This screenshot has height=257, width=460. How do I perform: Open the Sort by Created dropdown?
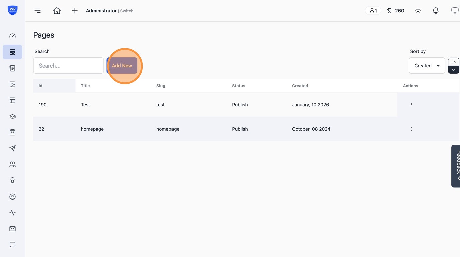pyautogui.click(x=427, y=66)
